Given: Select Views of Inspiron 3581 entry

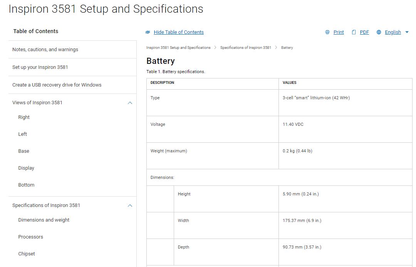Looking at the screenshot, I should click(x=37, y=103).
